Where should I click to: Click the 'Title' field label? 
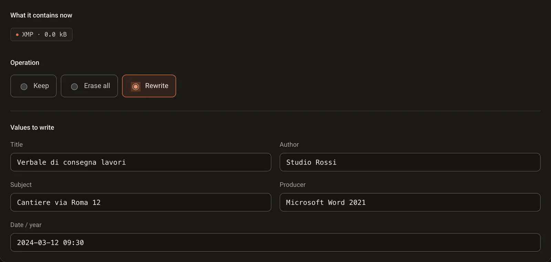point(17,145)
